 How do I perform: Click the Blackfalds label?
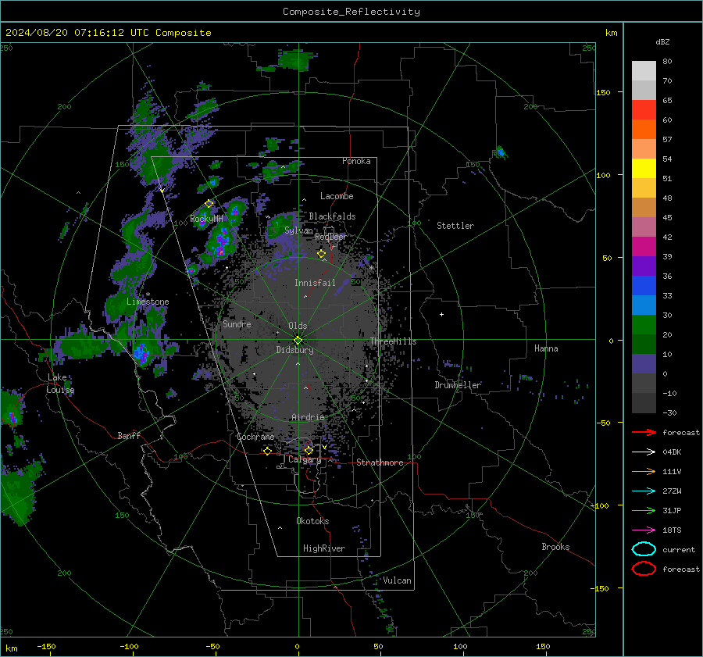(332, 216)
